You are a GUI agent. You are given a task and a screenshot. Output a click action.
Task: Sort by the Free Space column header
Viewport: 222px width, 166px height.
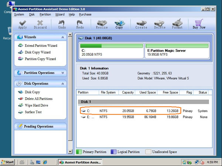click(x=171, y=93)
